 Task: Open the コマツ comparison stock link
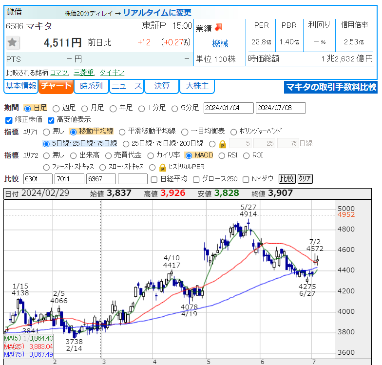tap(59, 73)
